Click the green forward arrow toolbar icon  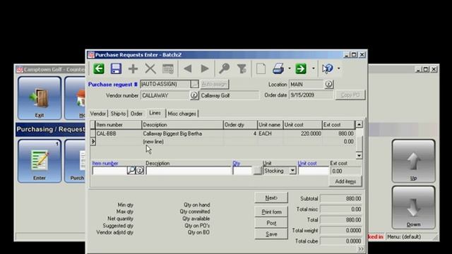[x=301, y=68]
